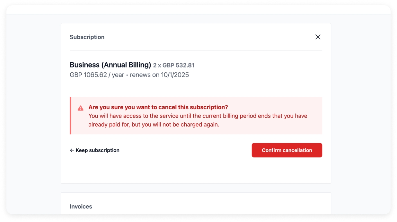Click the Invoices section heading
This screenshot has height=222, width=397.
click(81, 207)
